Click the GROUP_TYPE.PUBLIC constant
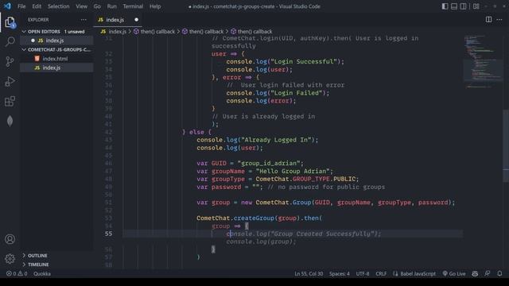509x286 pixels. 324,179
